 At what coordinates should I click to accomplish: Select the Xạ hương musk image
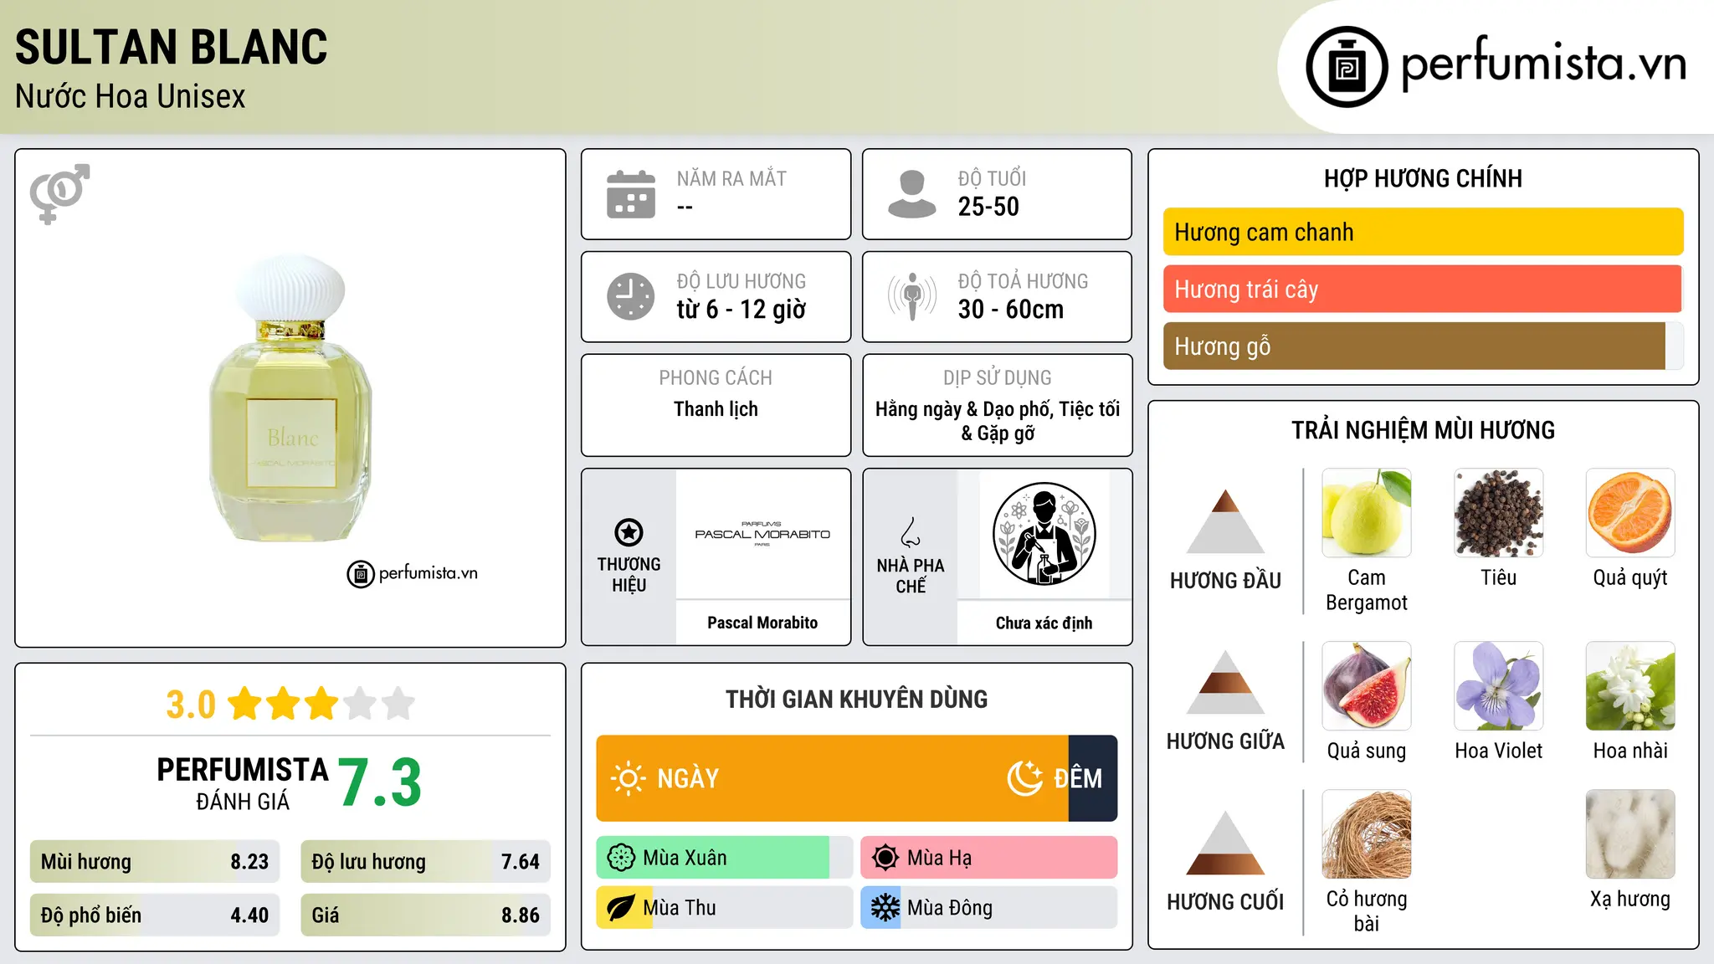[1630, 834]
